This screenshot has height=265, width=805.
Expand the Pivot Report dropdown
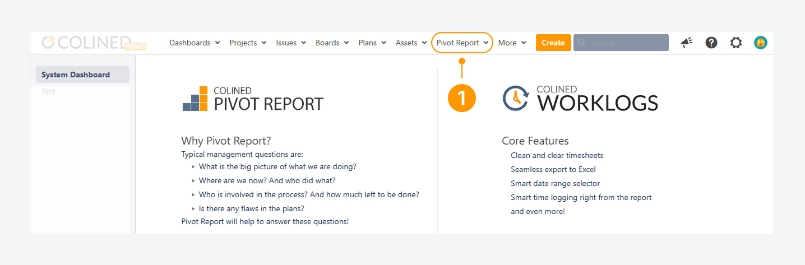(x=462, y=43)
